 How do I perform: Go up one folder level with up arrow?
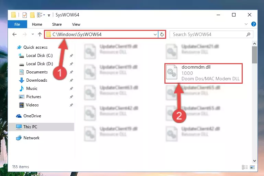[x=40, y=34]
